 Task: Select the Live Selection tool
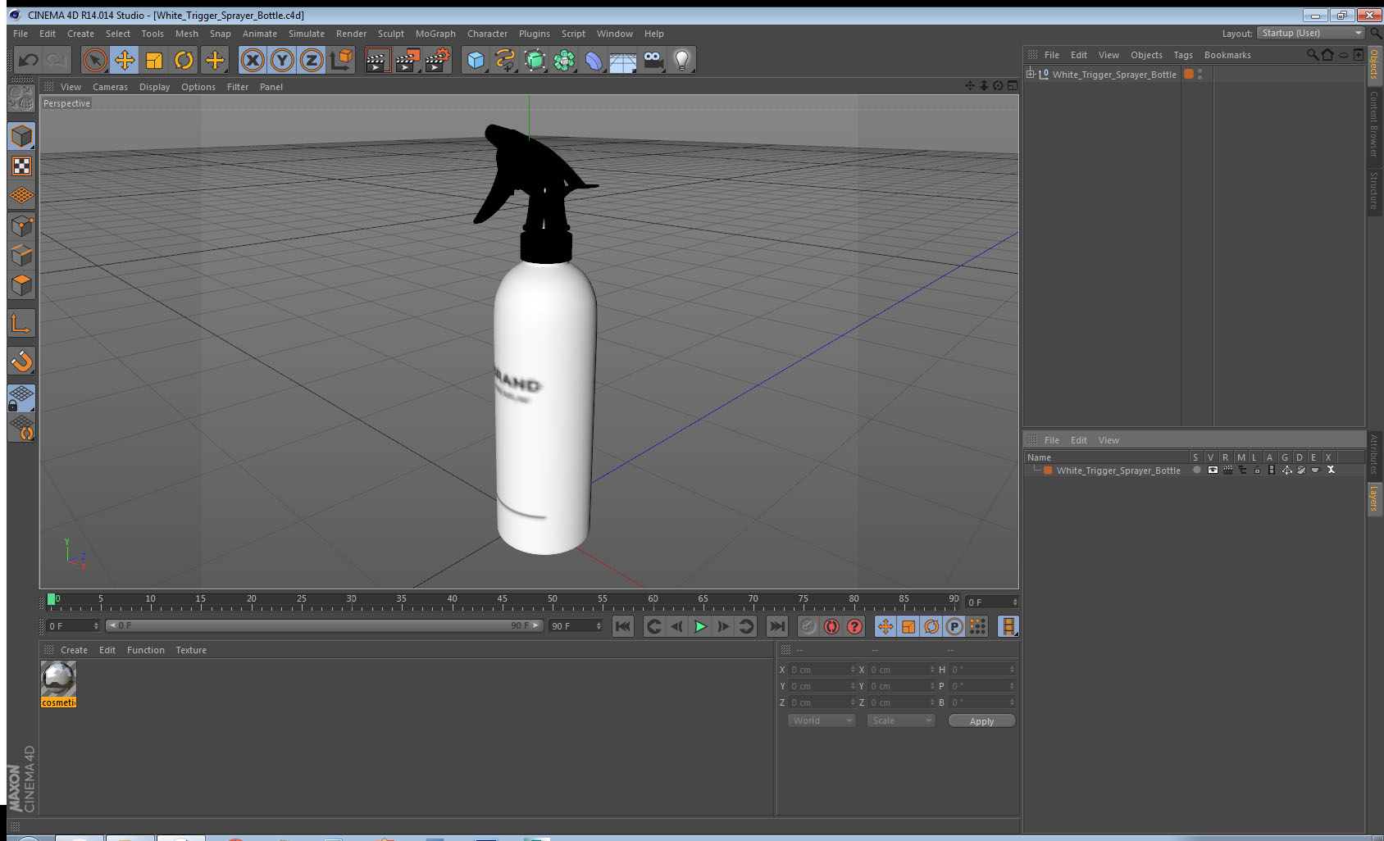pyautogui.click(x=95, y=60)
